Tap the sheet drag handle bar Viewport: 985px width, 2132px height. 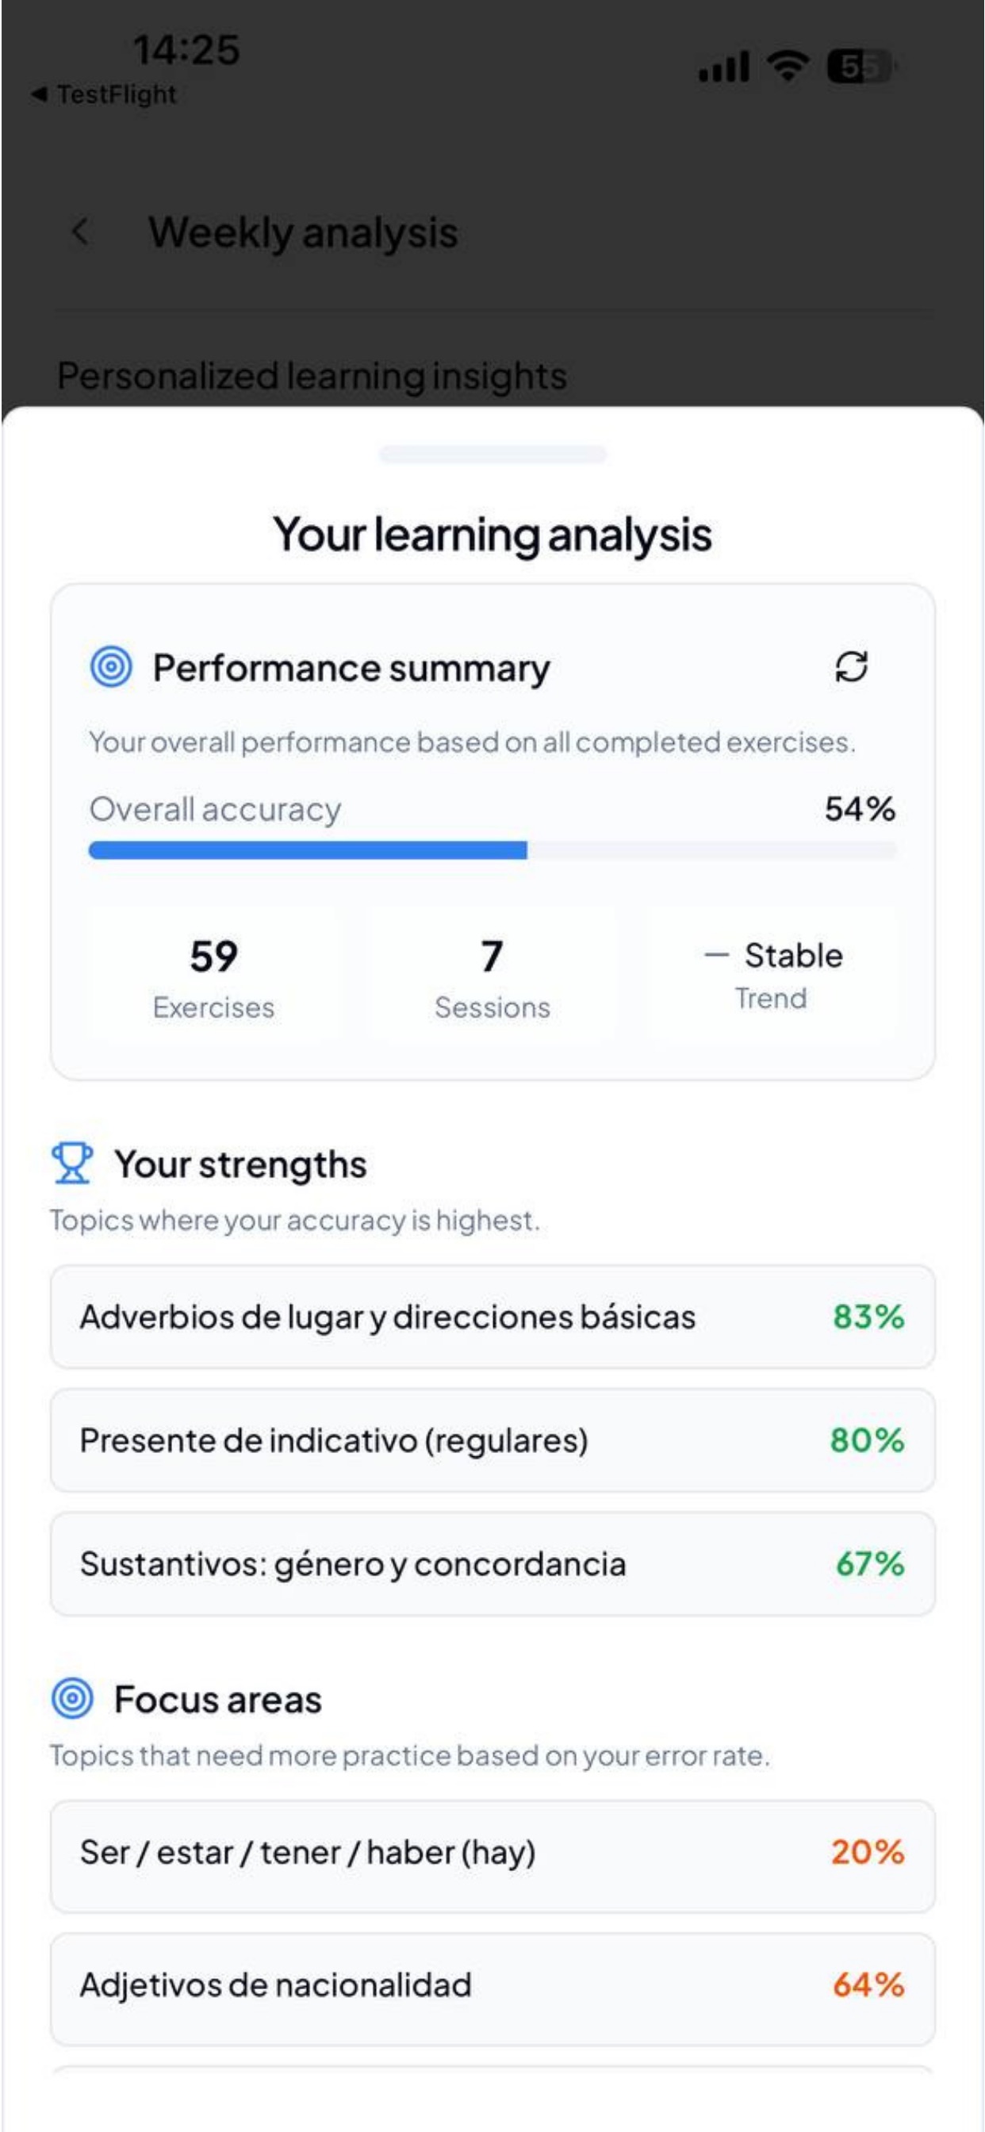[492, 454]
